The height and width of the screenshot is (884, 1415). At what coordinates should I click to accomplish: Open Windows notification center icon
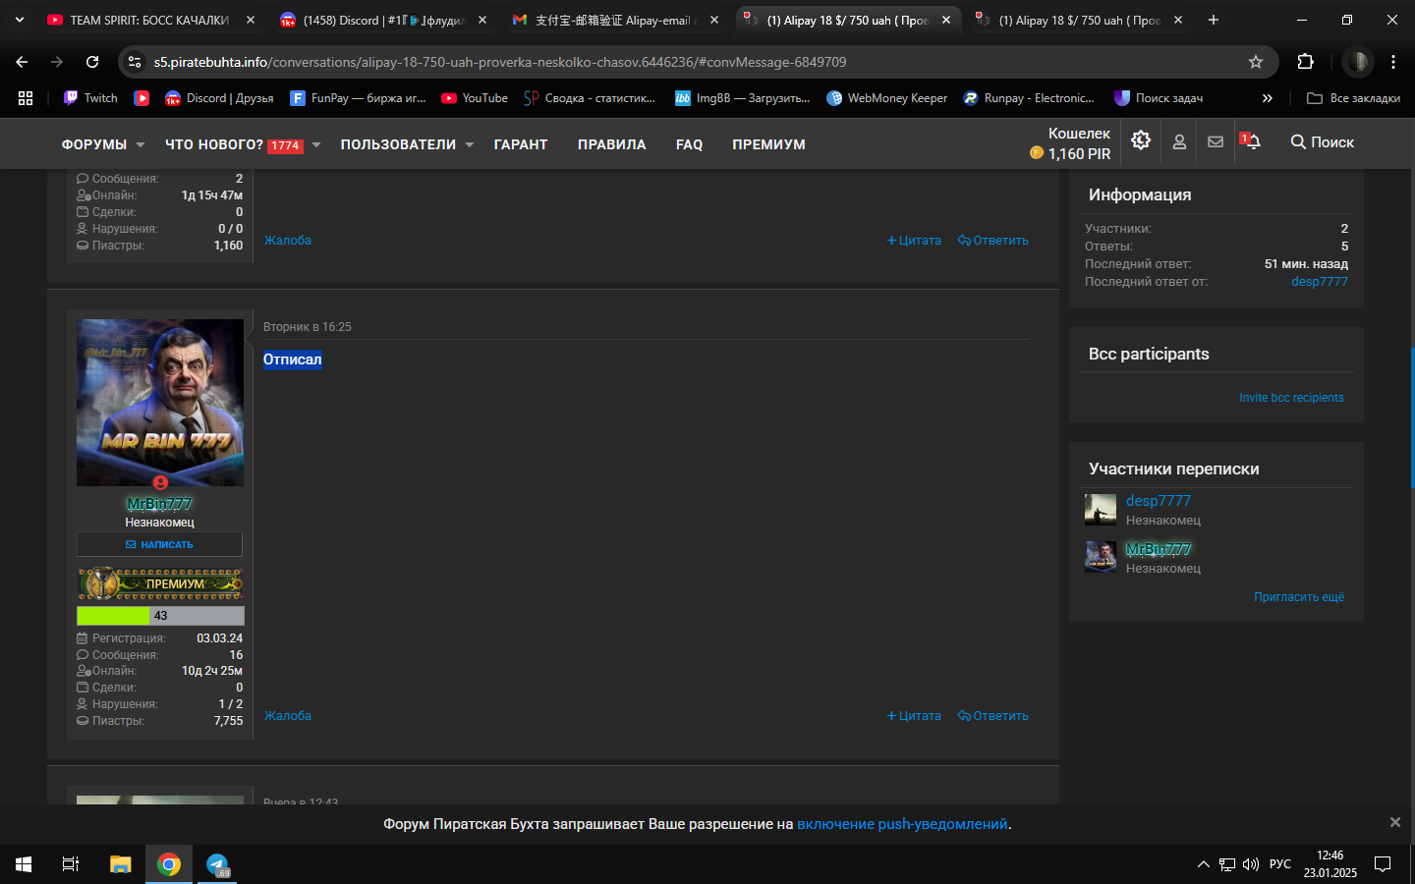click(x=1383, y=864)
